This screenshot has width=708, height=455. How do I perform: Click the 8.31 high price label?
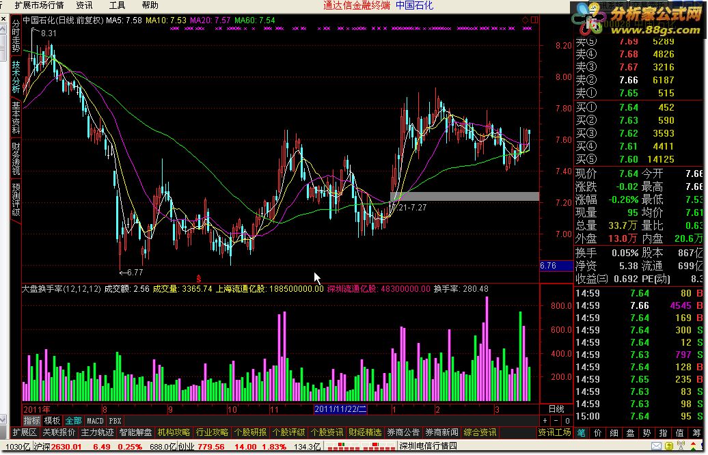pos(49,33)
